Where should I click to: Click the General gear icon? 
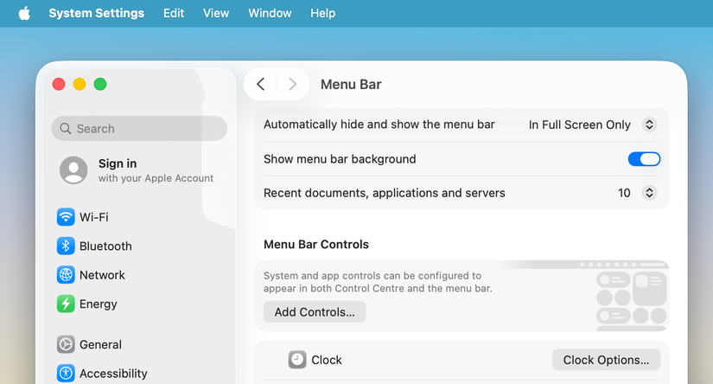click(66, 344)
